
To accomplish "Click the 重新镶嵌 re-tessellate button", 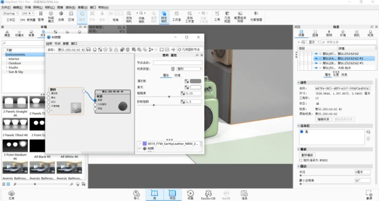I will (x=308, y=155).
